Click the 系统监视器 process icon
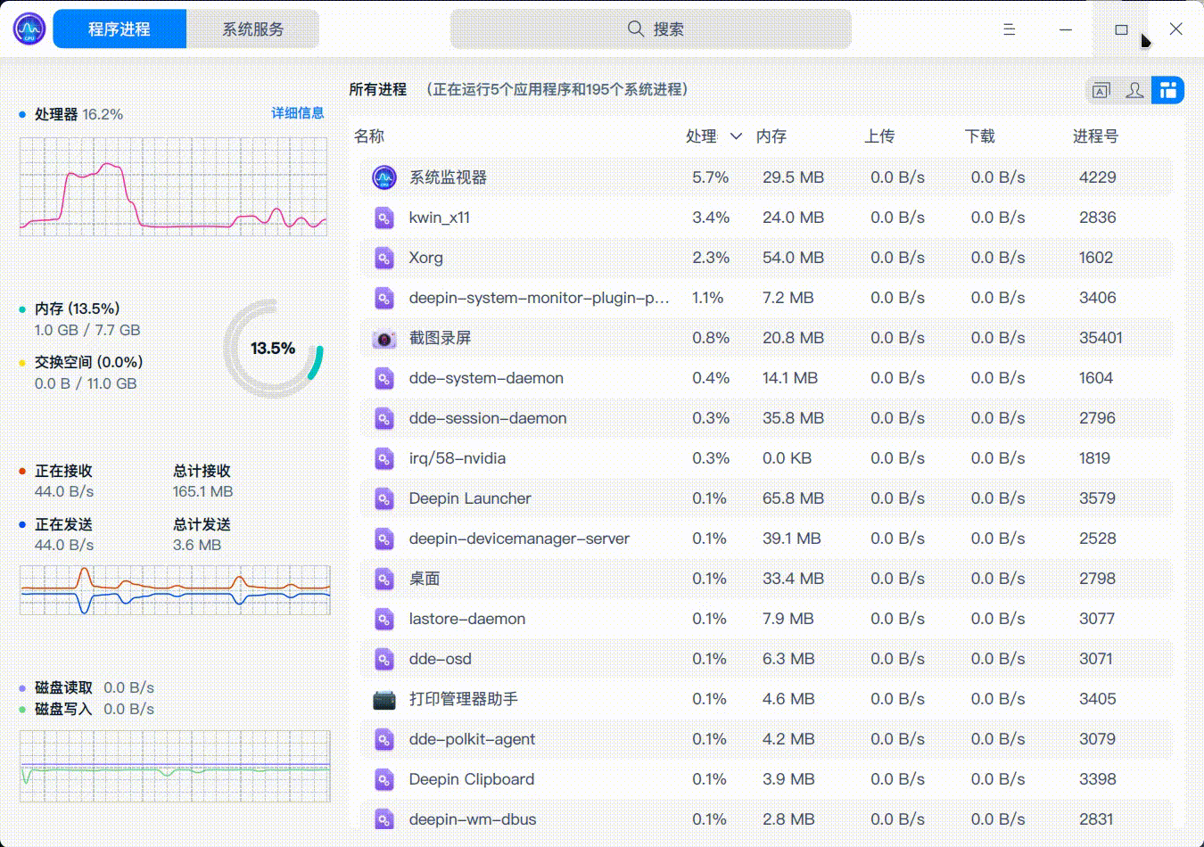Viewport: 1204px width, 847px height. point(383,177)
